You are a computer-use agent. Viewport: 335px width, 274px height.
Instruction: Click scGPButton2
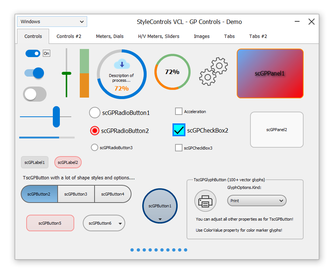(39, 194)
